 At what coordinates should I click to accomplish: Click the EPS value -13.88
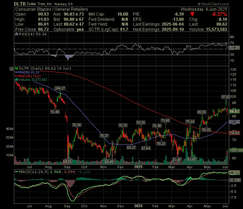click(x=178, y=19)
